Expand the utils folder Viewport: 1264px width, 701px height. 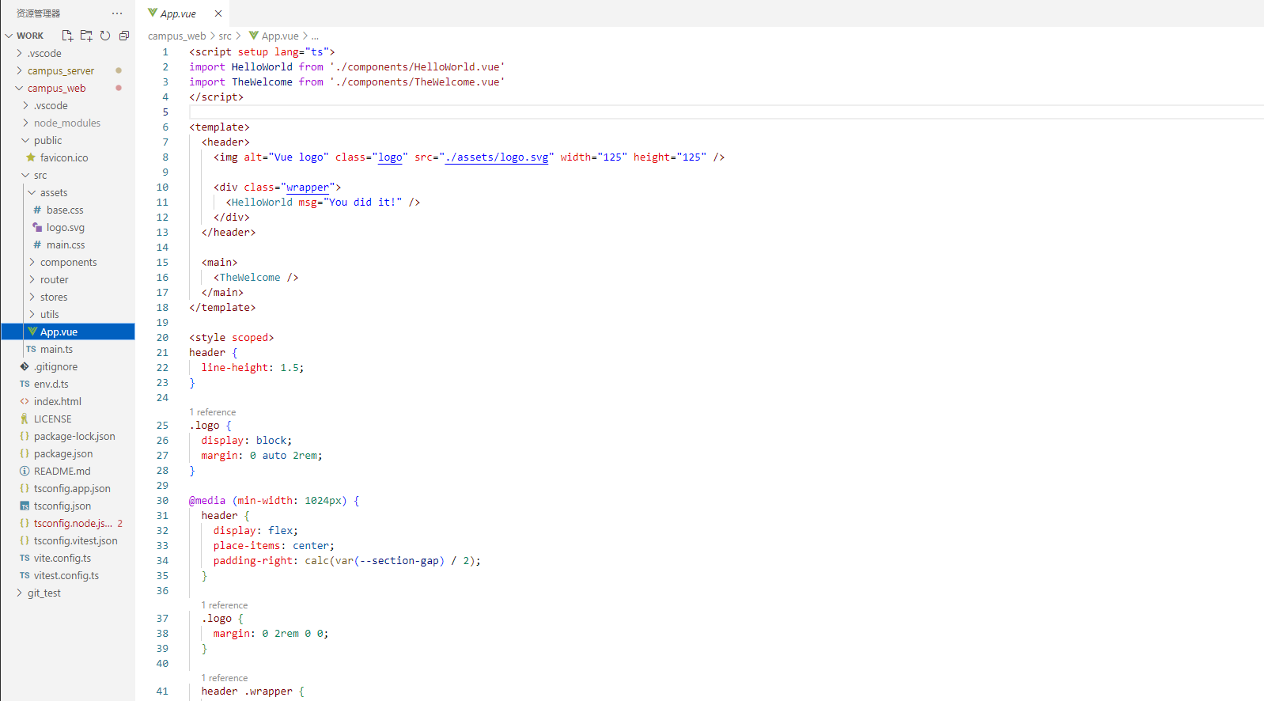pyautogui.click(x=50, y=315)
